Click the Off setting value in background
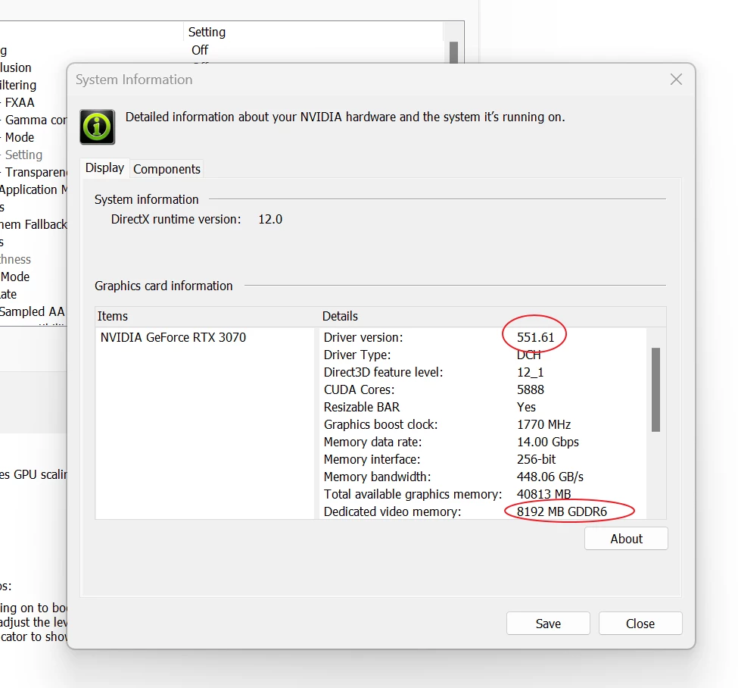 (x=200, y=50)
